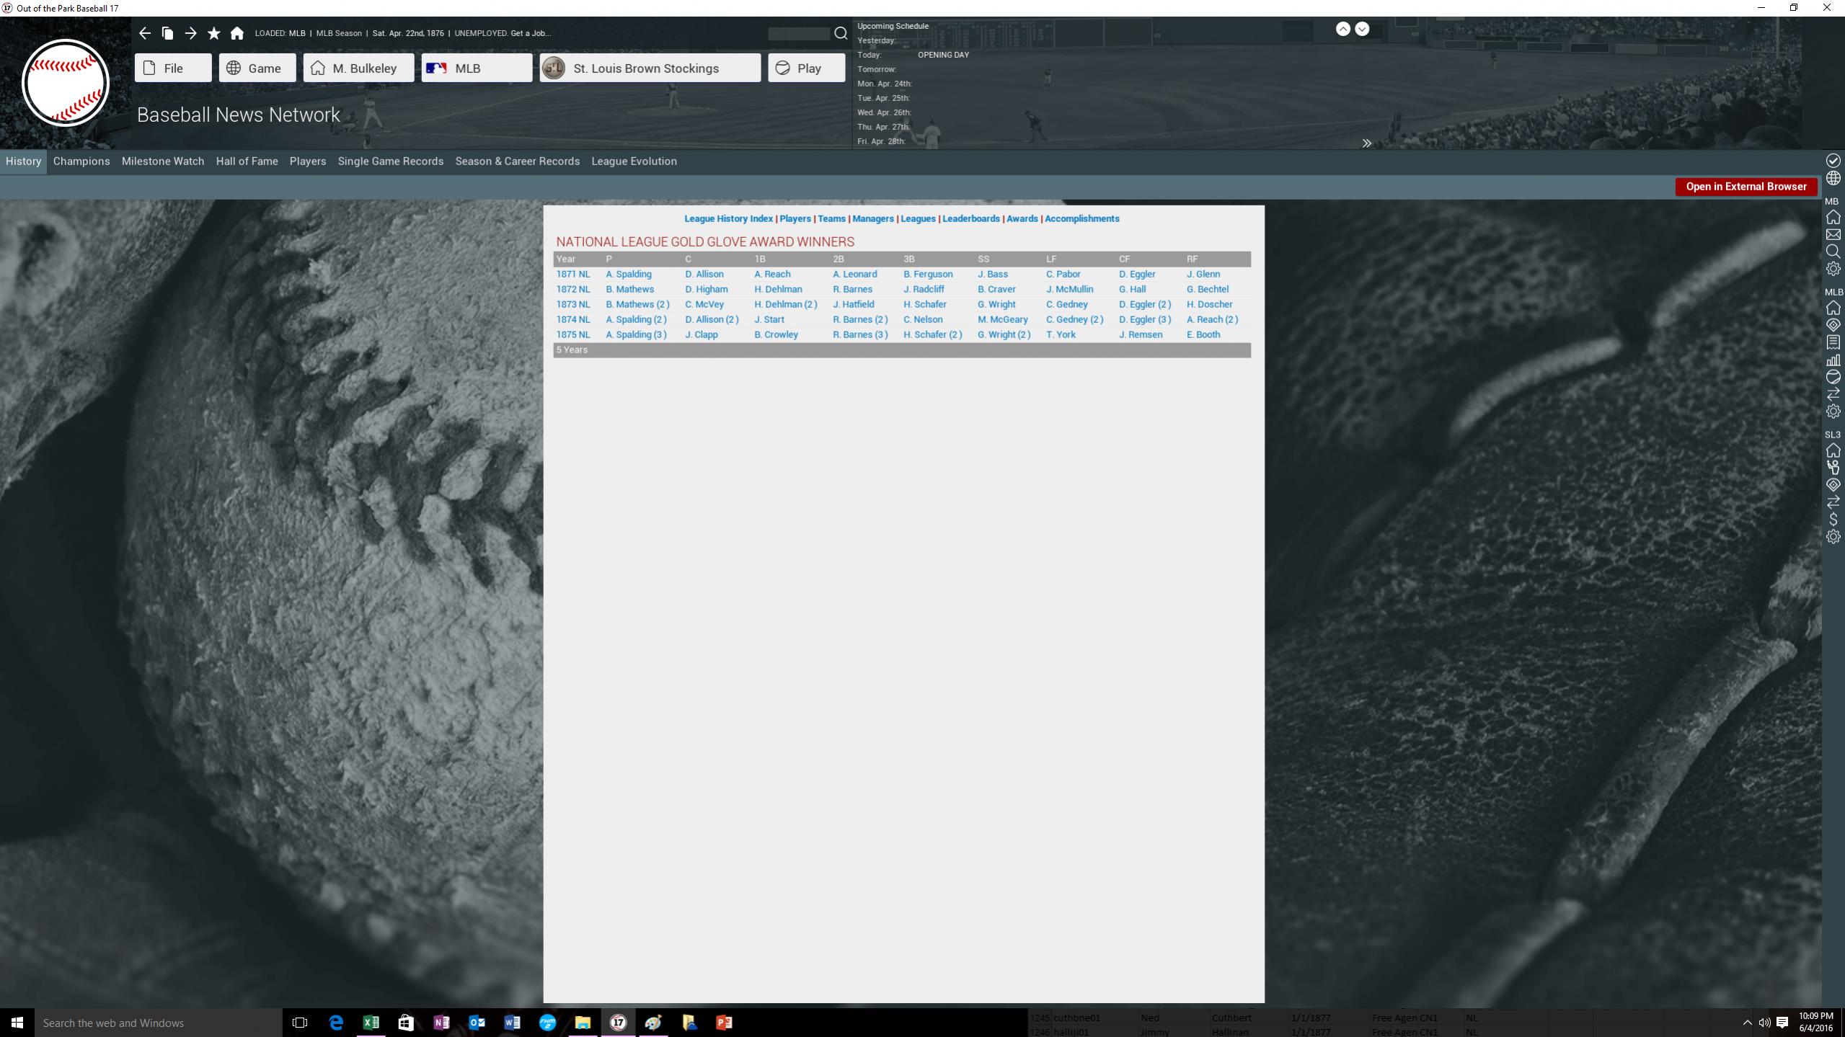The image size is (1845, 1037).
Task: Click the copy pages icon beside back arrow
Action: pyautogui.click(x=167, y=33)
